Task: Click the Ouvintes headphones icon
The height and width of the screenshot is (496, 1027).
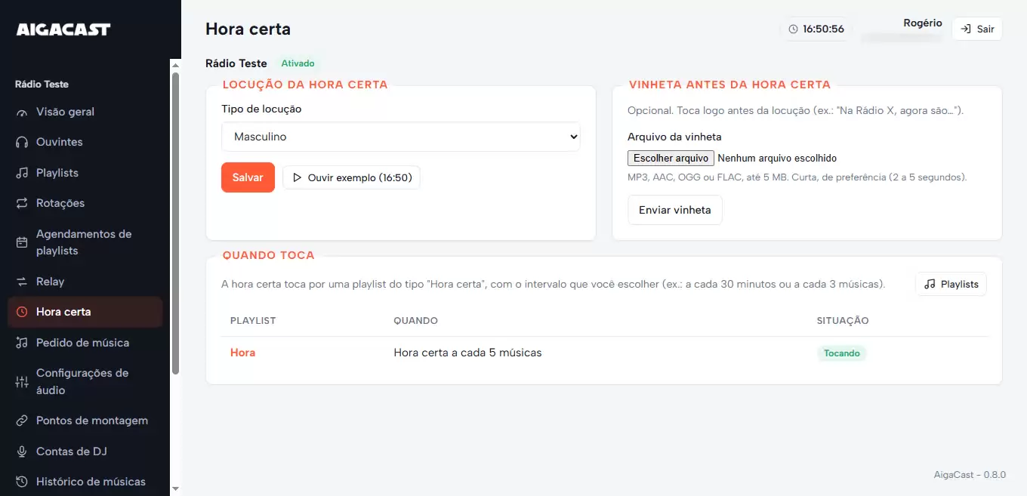Action: pos(22,143)
